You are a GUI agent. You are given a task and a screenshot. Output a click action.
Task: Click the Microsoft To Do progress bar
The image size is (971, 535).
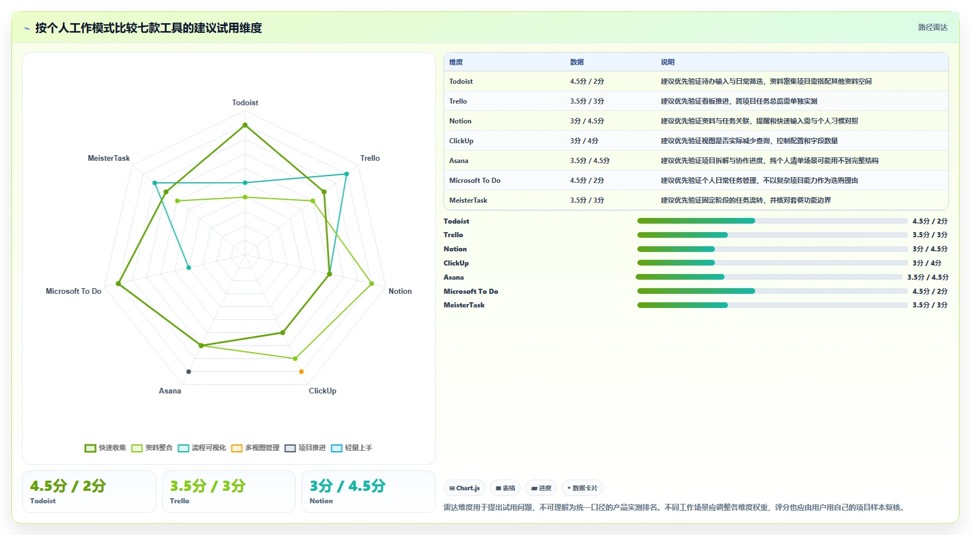772,291
